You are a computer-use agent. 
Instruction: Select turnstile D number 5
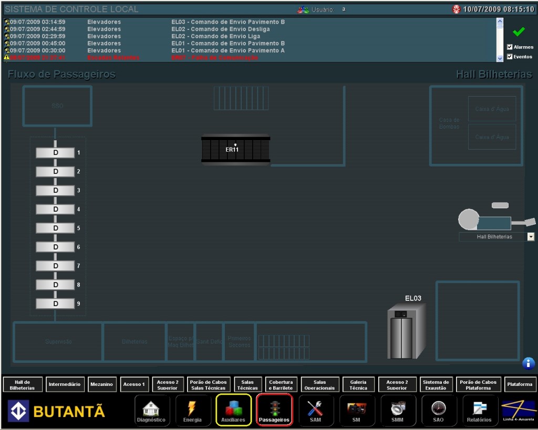click(x=55, y=228)
